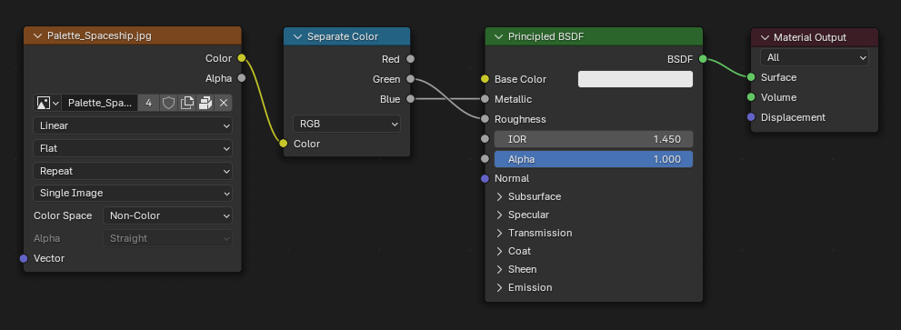901x330 pixels.
Task: Open the Flat projection dropdown
Action: pos(133,148)
